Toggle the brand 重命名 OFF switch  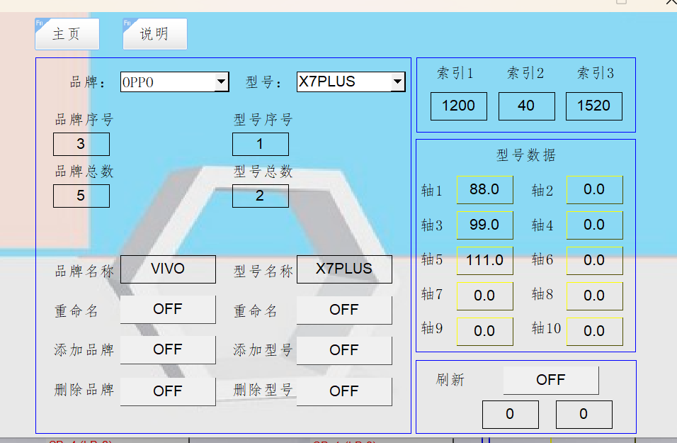coord(168,310)
